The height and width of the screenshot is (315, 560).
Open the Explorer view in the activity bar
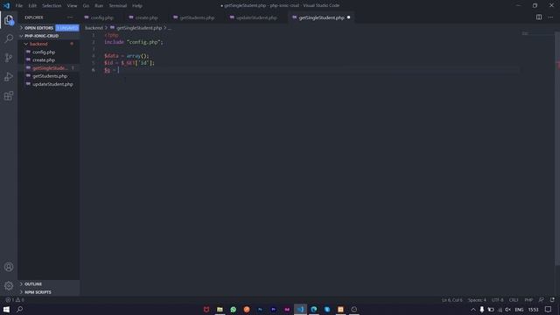pyautogui.click(x=9, y=19)
